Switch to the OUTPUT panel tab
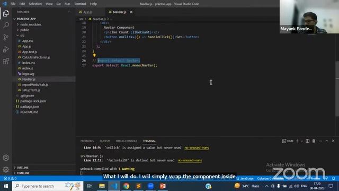Screen dimensions: 339x191 click(105, 141)
